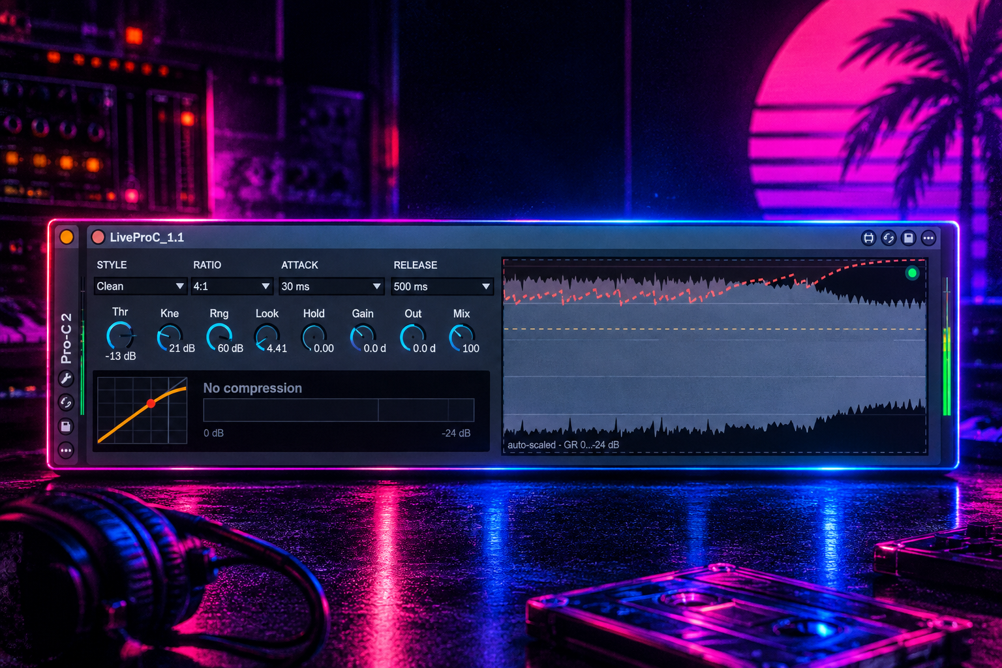
Task: Click the gain reduction meter bar
Action: coord(339,410)
